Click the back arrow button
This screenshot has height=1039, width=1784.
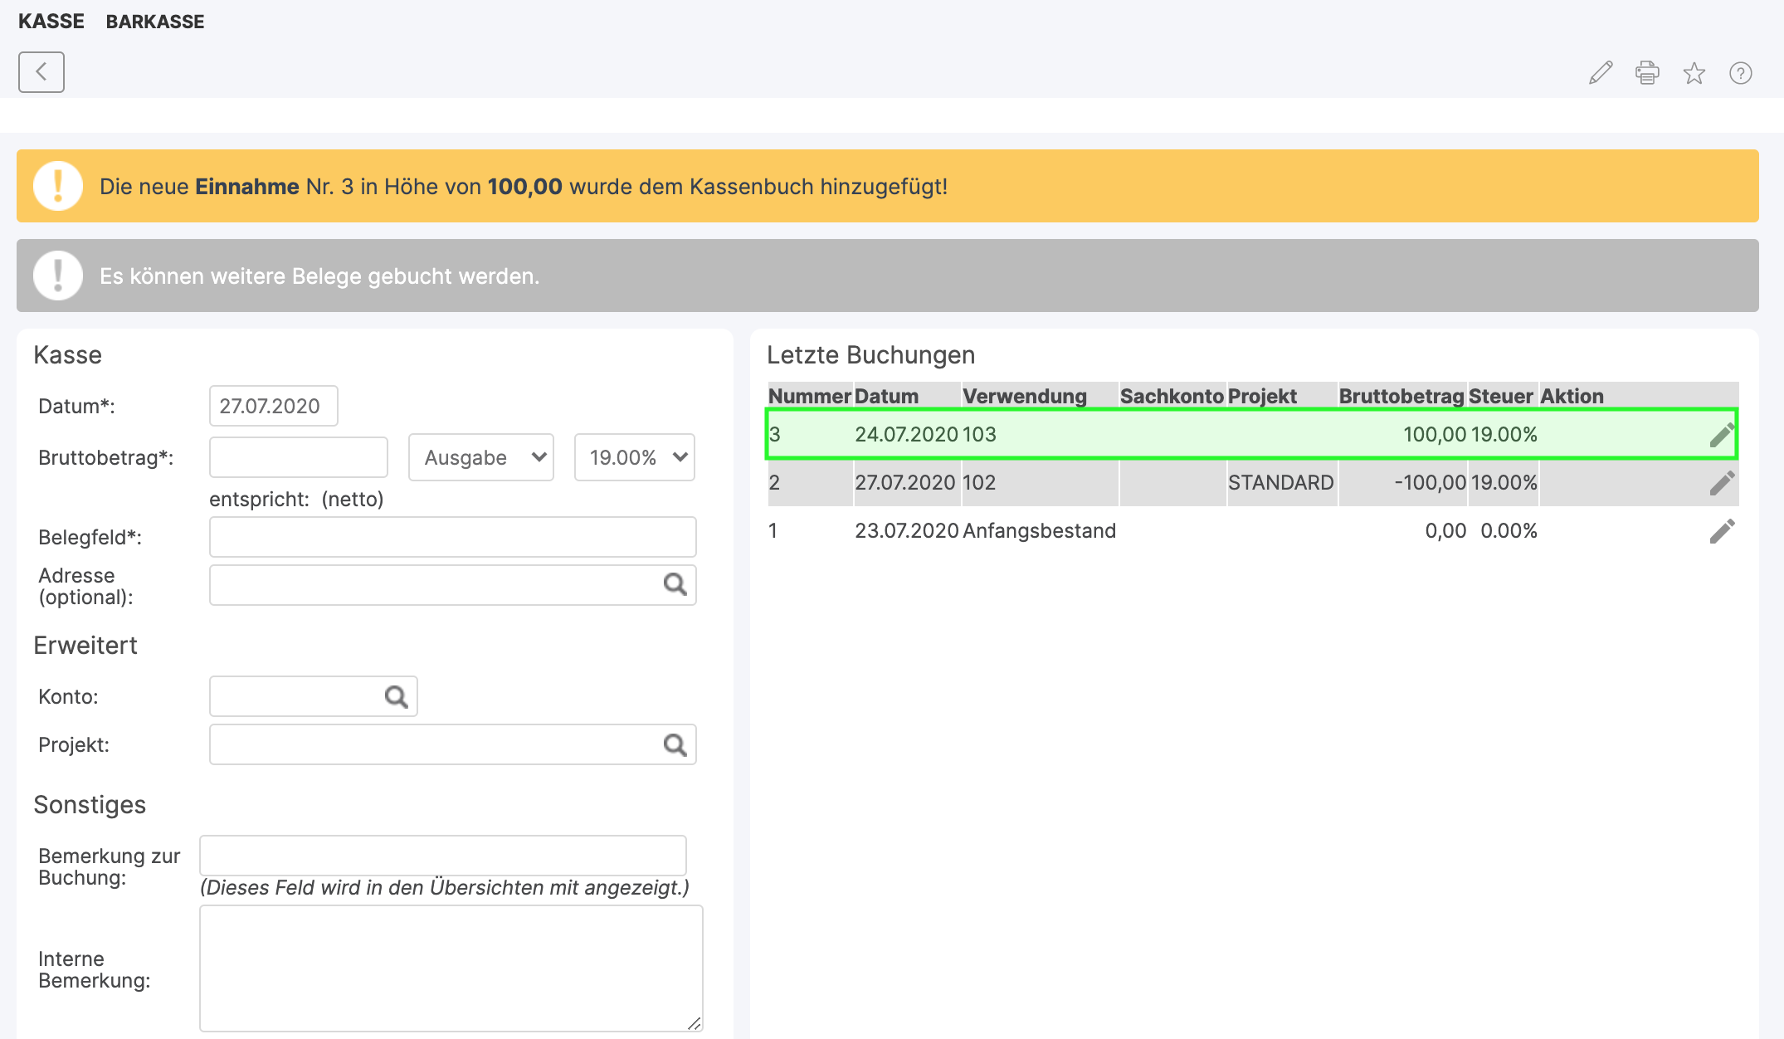point(41,72)
